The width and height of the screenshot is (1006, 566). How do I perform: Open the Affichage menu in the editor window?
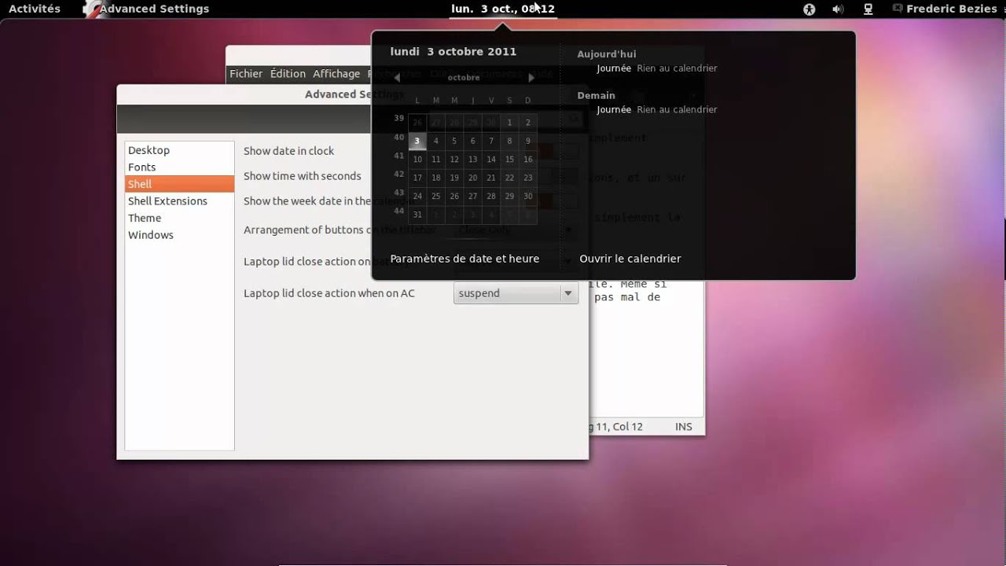(x=336, y=74)
